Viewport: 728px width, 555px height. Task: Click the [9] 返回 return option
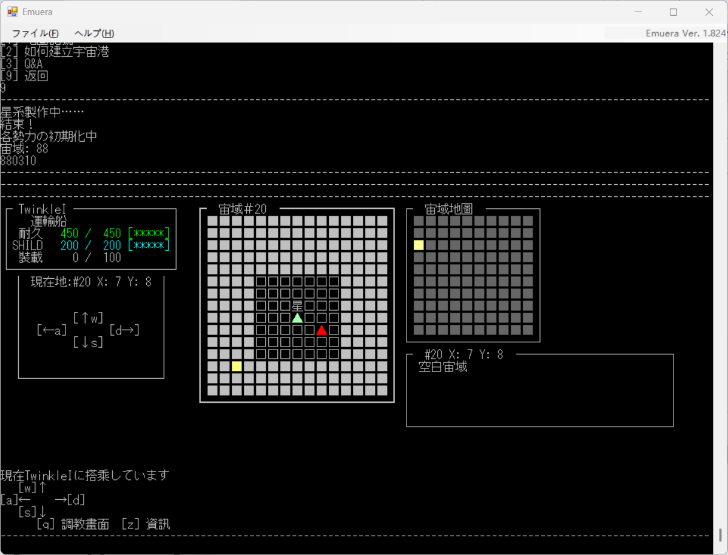24,76
